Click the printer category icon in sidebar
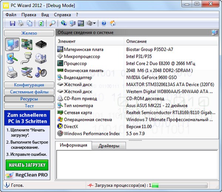Viewport: 222px width, 192px height. [12, 72]
